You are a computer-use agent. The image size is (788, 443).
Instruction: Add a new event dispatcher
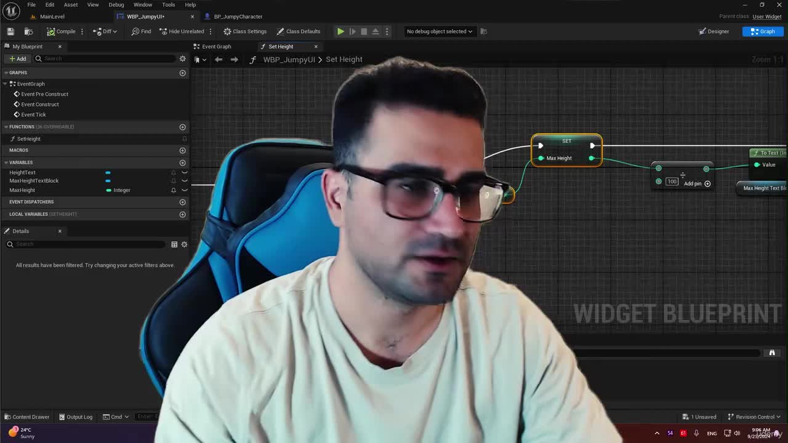coord(182,202)
